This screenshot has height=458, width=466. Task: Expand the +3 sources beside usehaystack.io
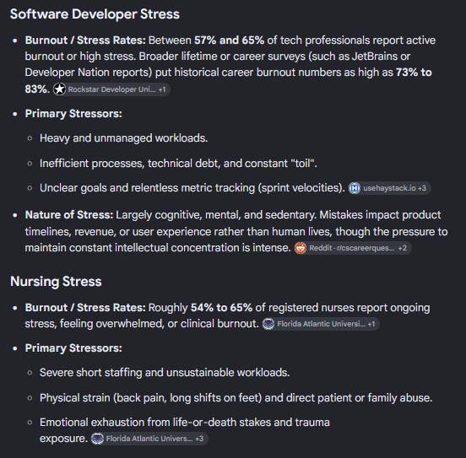point(422,188)
